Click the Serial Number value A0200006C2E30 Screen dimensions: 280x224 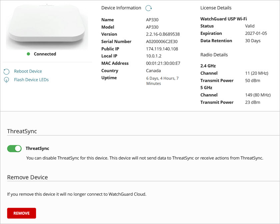point(162,41)
